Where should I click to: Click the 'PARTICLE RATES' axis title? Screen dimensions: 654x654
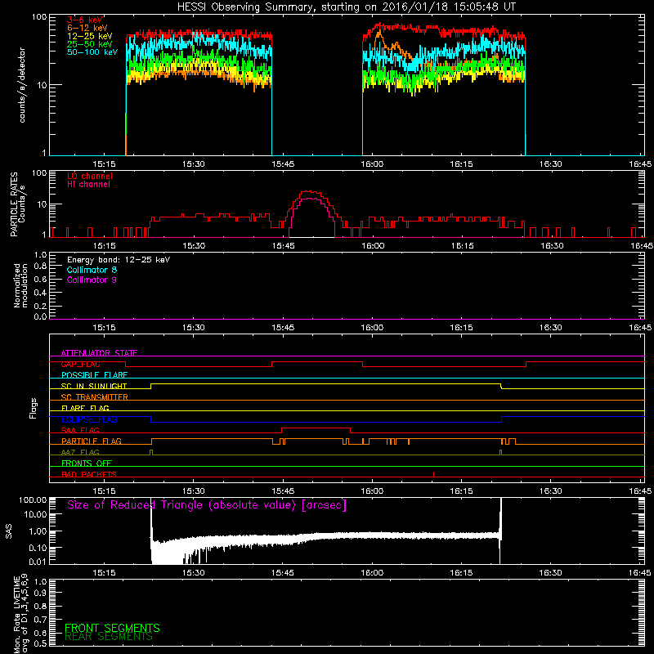coord(14,204)
